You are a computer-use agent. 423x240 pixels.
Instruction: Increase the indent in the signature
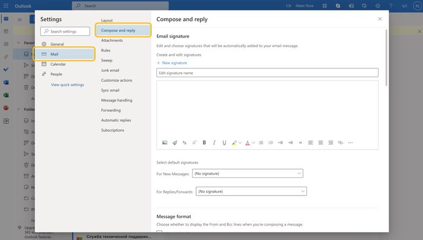[290, 143]
